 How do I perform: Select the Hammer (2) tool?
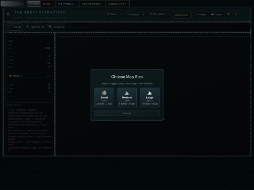coord(35,27)
